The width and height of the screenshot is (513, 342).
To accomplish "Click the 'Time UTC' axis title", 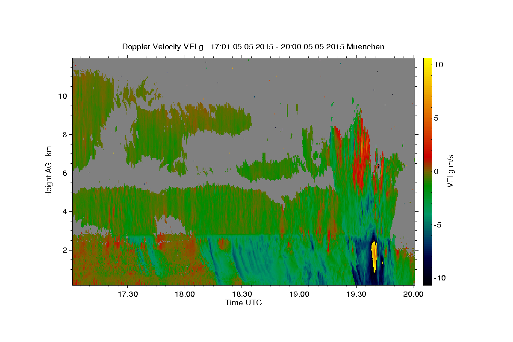I will click(x=243, y=303).
